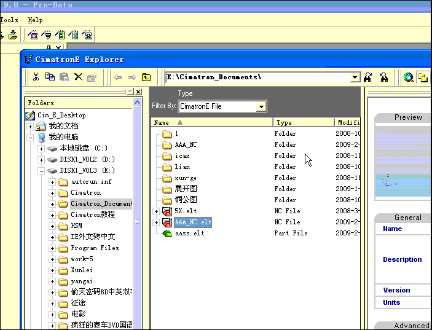Click the third icon in main toolbar group
The width and height of the screenshot is (432, 330).
(x=60, y=34)
